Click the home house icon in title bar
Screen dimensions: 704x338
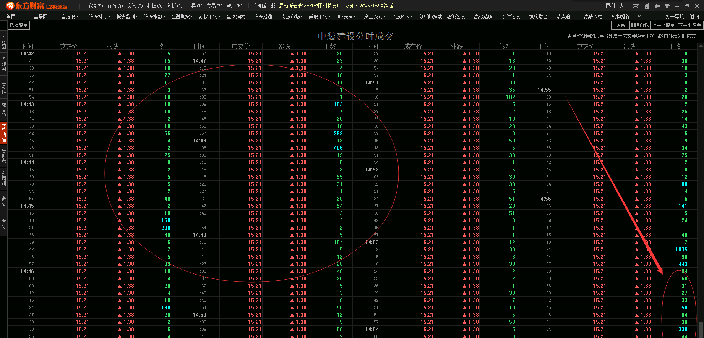[x=647, y=6]
